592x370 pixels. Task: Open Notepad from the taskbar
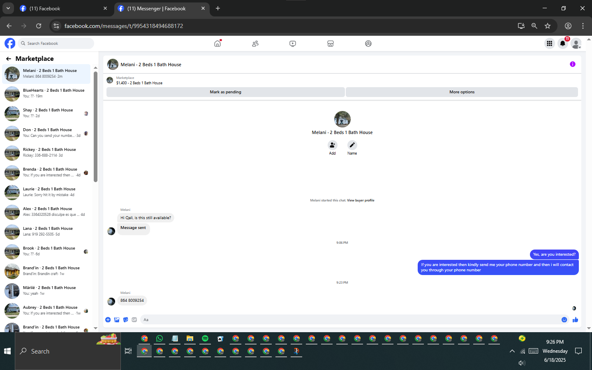pos(175,339)
